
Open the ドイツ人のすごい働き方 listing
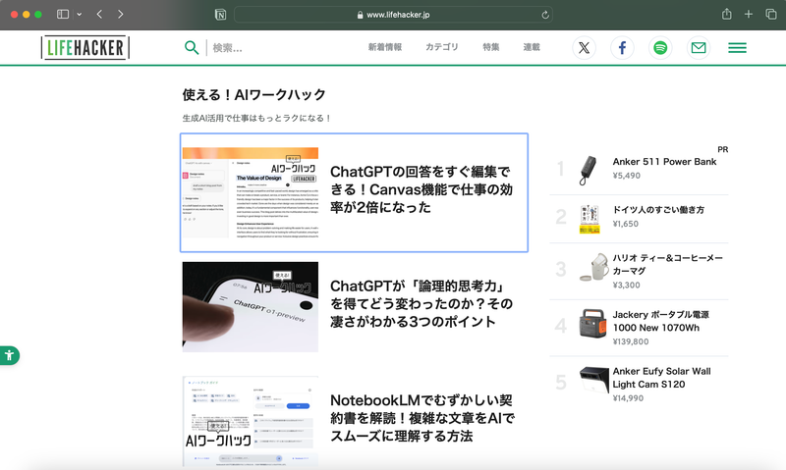[x=658, y=210]
